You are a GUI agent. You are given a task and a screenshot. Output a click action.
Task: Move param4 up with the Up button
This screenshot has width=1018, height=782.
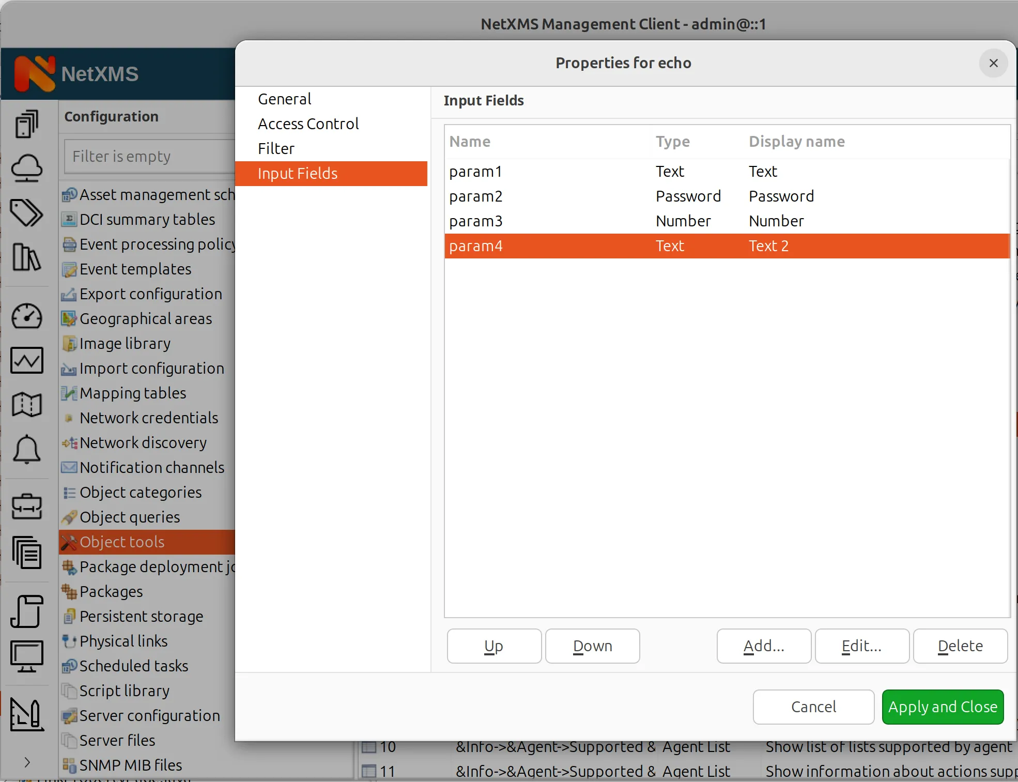tap(493, 646)
